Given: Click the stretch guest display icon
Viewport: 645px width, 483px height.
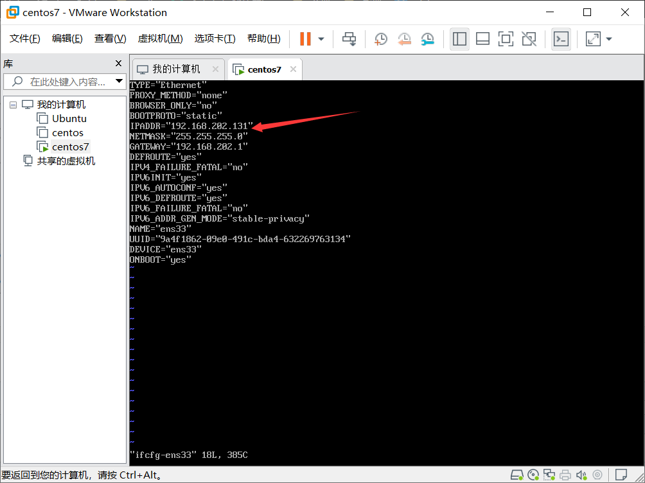Looking at the screenshot, I should pos(593,39).
